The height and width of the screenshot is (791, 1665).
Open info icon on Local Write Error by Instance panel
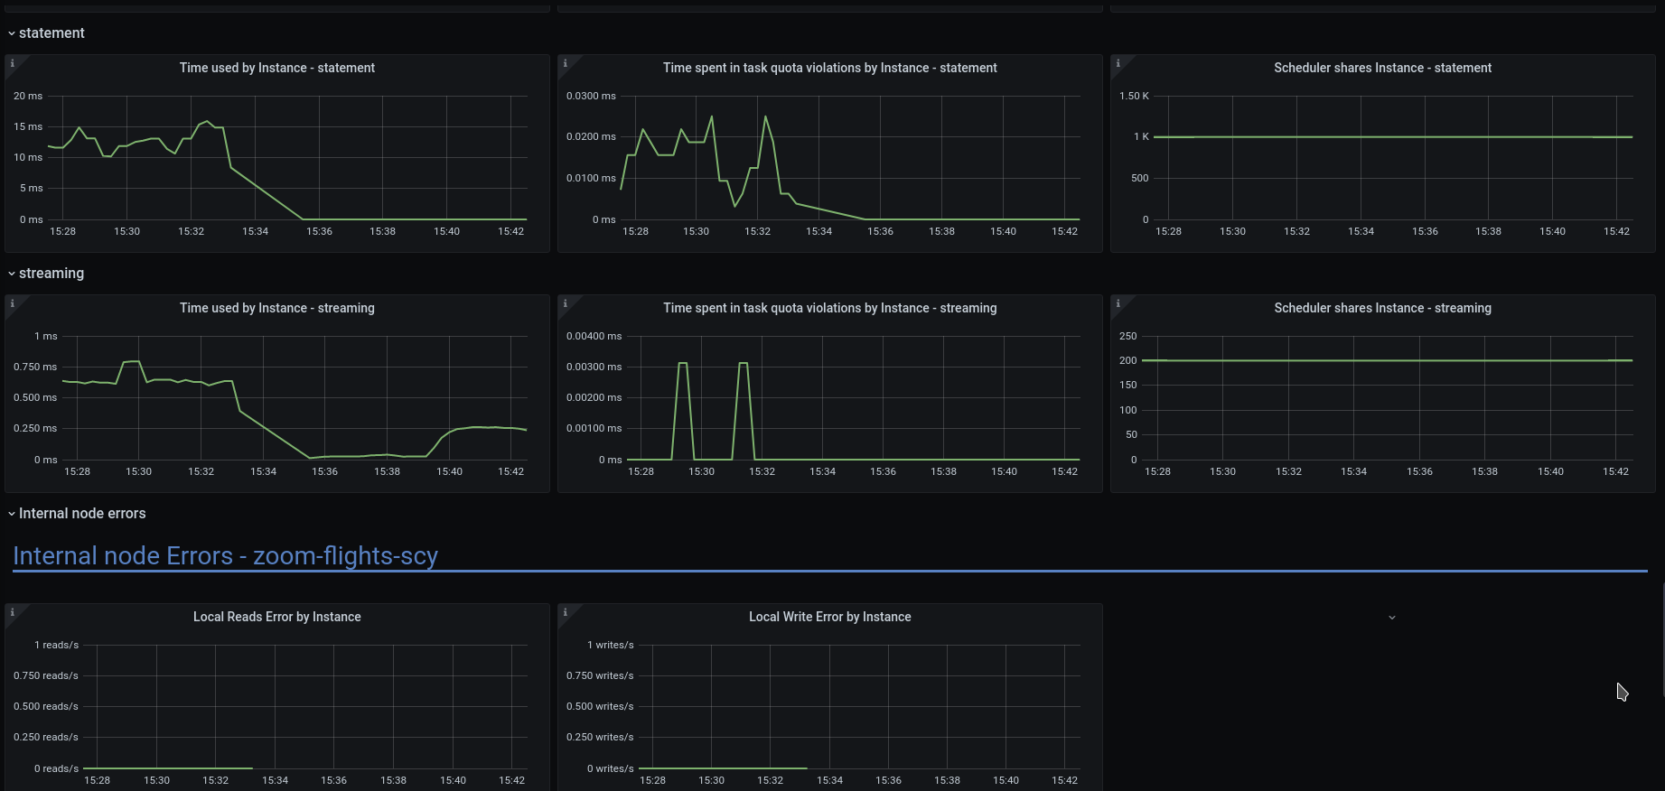click(566, 612)
